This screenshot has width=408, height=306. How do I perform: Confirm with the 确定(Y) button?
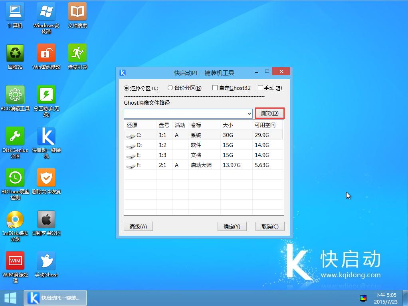click(232, 226)
